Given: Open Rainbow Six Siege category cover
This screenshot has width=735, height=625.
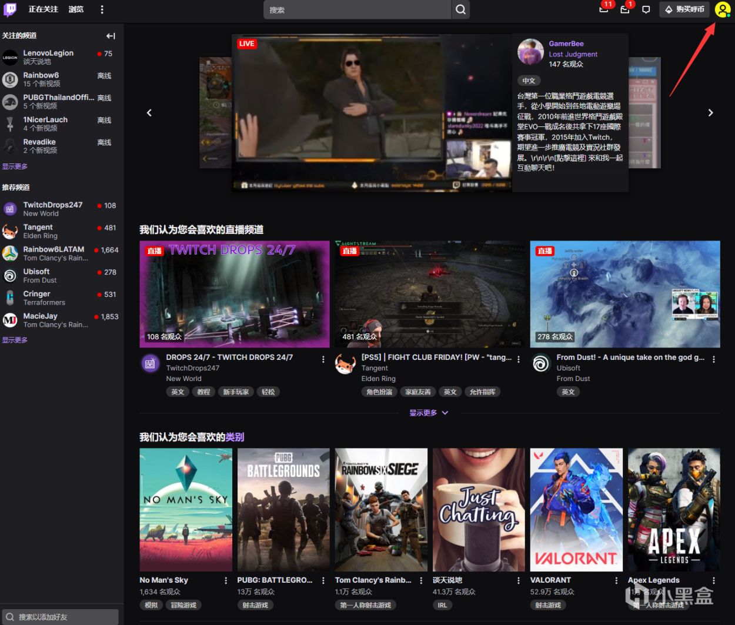Looking at the screenshot, I should (x=381, y=510).
